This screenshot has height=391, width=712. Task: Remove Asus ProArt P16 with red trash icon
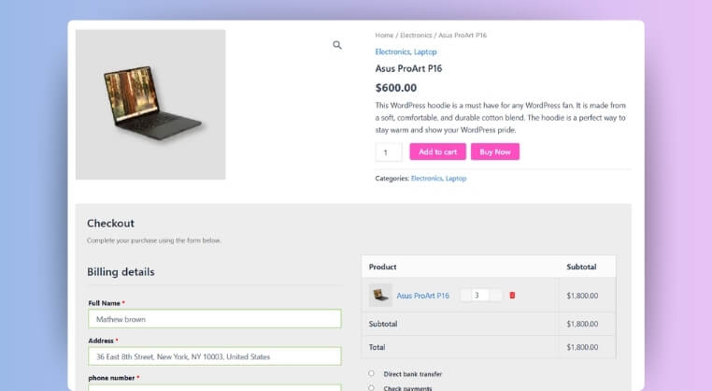(x=512, y=296)
